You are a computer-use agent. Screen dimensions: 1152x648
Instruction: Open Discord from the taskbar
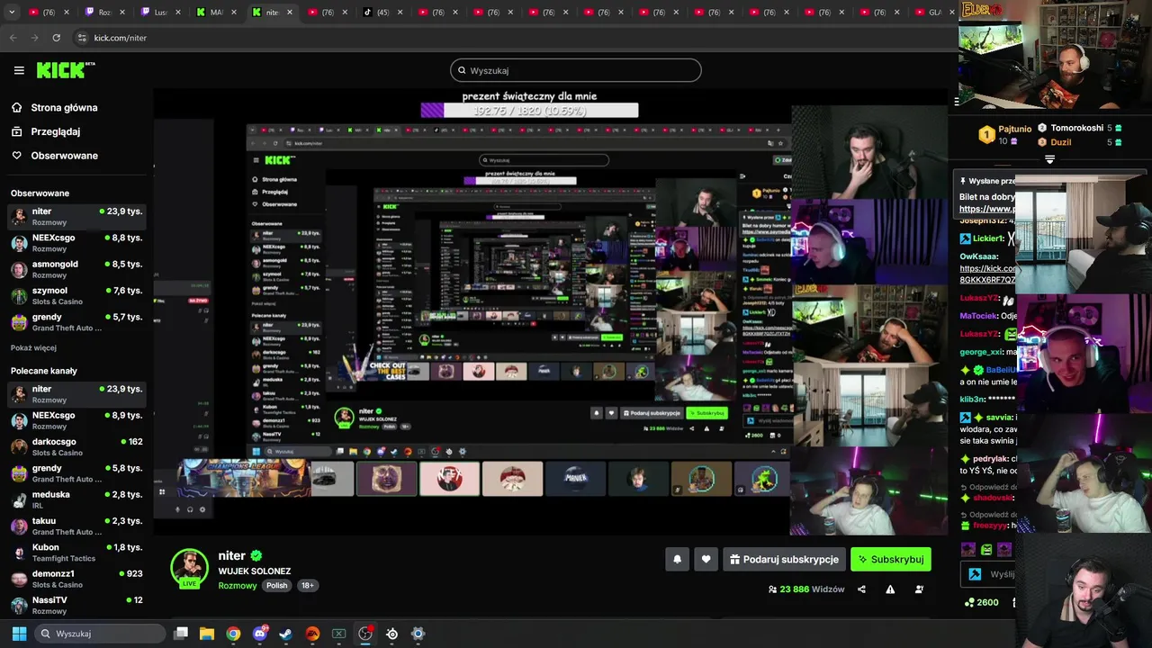(x=260, y=634)
